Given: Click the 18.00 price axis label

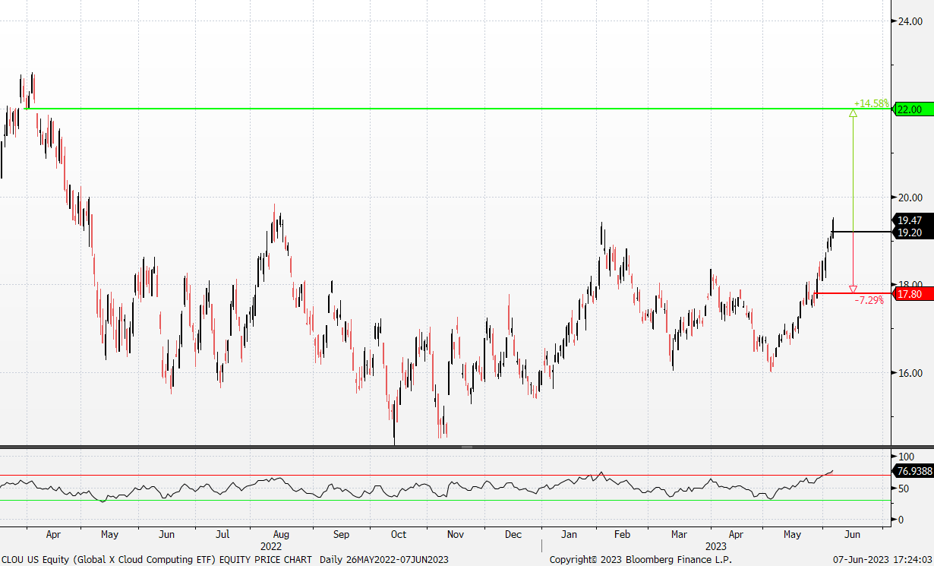Looking at the screenshot, I should [x=910, y=285].
